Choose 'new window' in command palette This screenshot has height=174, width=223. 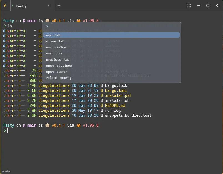pos(111,47)
